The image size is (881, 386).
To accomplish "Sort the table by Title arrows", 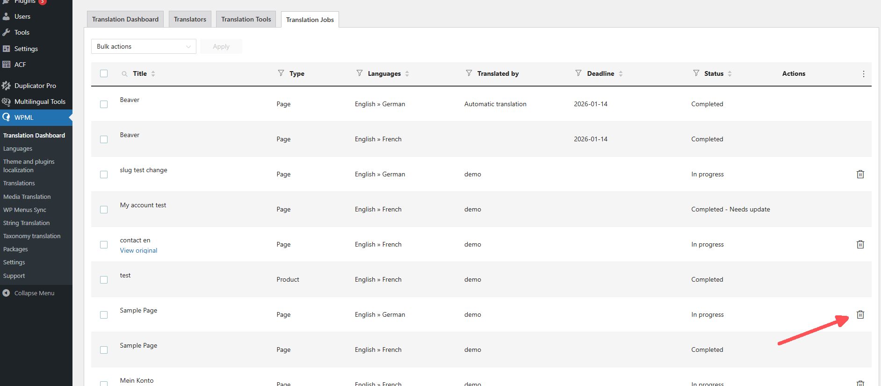I will (x=153, y=73).
